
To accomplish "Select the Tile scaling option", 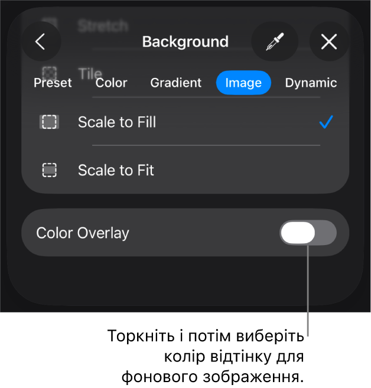I will click(x=90, y=74).
